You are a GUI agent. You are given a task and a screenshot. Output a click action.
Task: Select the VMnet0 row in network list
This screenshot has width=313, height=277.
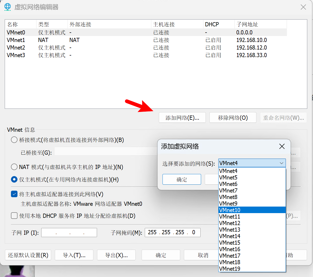pos(146,32)
